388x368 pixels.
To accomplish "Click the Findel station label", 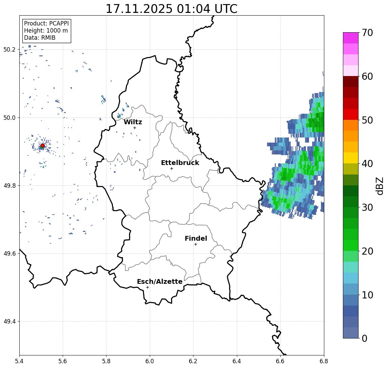I will pyautogui.click(x=196, y=238).
